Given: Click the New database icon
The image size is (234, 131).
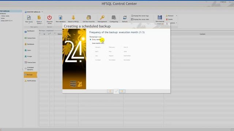Looking at the screenshot, I should pos(60,17).
